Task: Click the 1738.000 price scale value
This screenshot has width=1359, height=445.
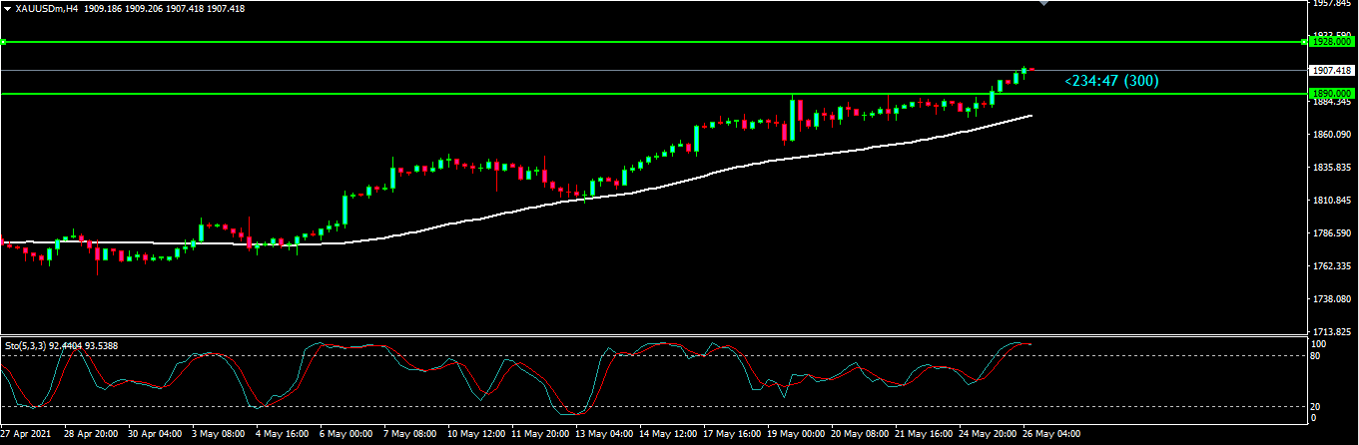Action: pyautogui.click(x=1332, y=299)
